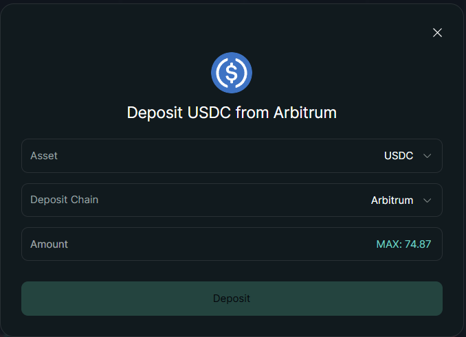The height and width of the screenshot is (337, 466).
Task: Click the blue USDC coin logo
Action: tap(232, 73)
